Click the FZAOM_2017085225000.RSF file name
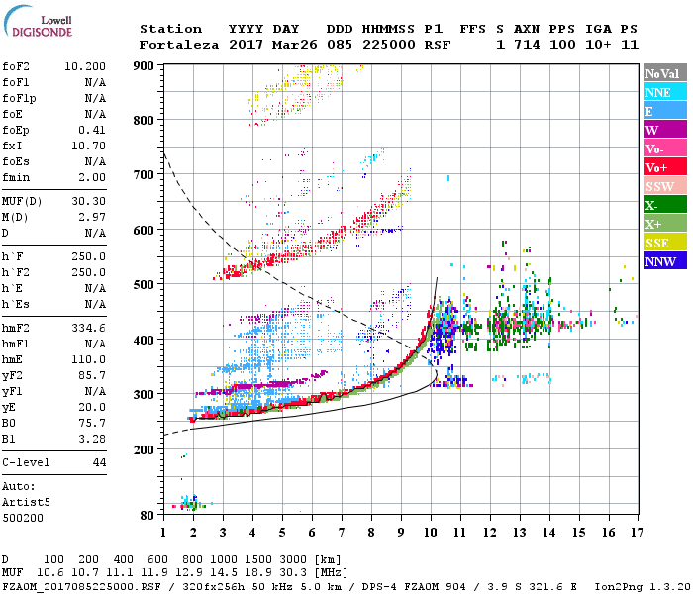Screen dimensions: 693x594 (x=81, y=587)
